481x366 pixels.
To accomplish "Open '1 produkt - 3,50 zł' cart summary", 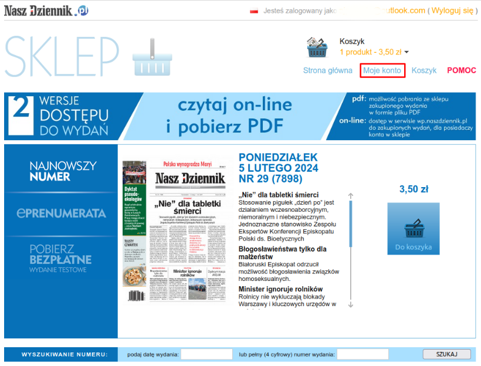I will (371, 52).
